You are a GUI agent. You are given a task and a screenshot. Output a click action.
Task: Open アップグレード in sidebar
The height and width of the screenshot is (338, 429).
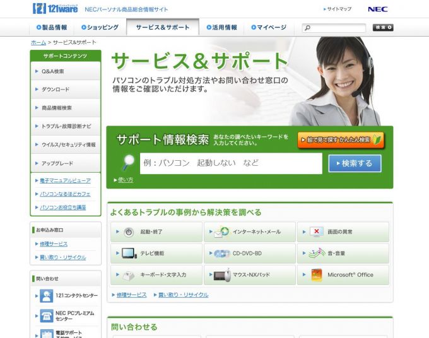66,163
